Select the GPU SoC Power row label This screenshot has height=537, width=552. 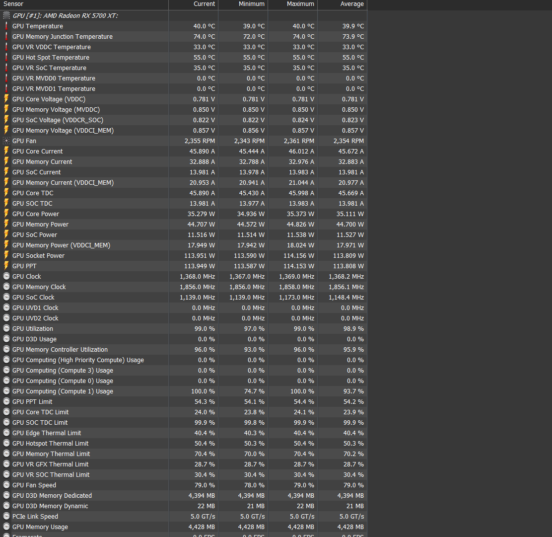click(x=35, y=234)
